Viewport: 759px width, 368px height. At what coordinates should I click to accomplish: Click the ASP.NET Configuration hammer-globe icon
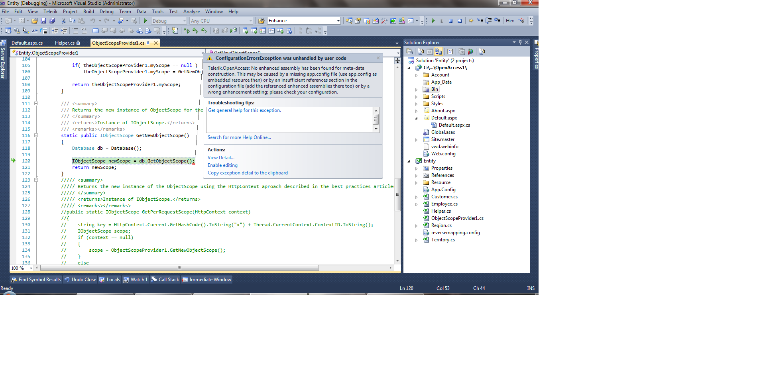click(x=470, y=51)
